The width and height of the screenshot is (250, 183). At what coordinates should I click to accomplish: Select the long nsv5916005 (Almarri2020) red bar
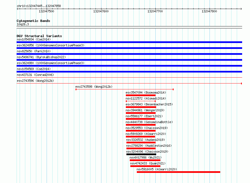click(x=178, y=172)
